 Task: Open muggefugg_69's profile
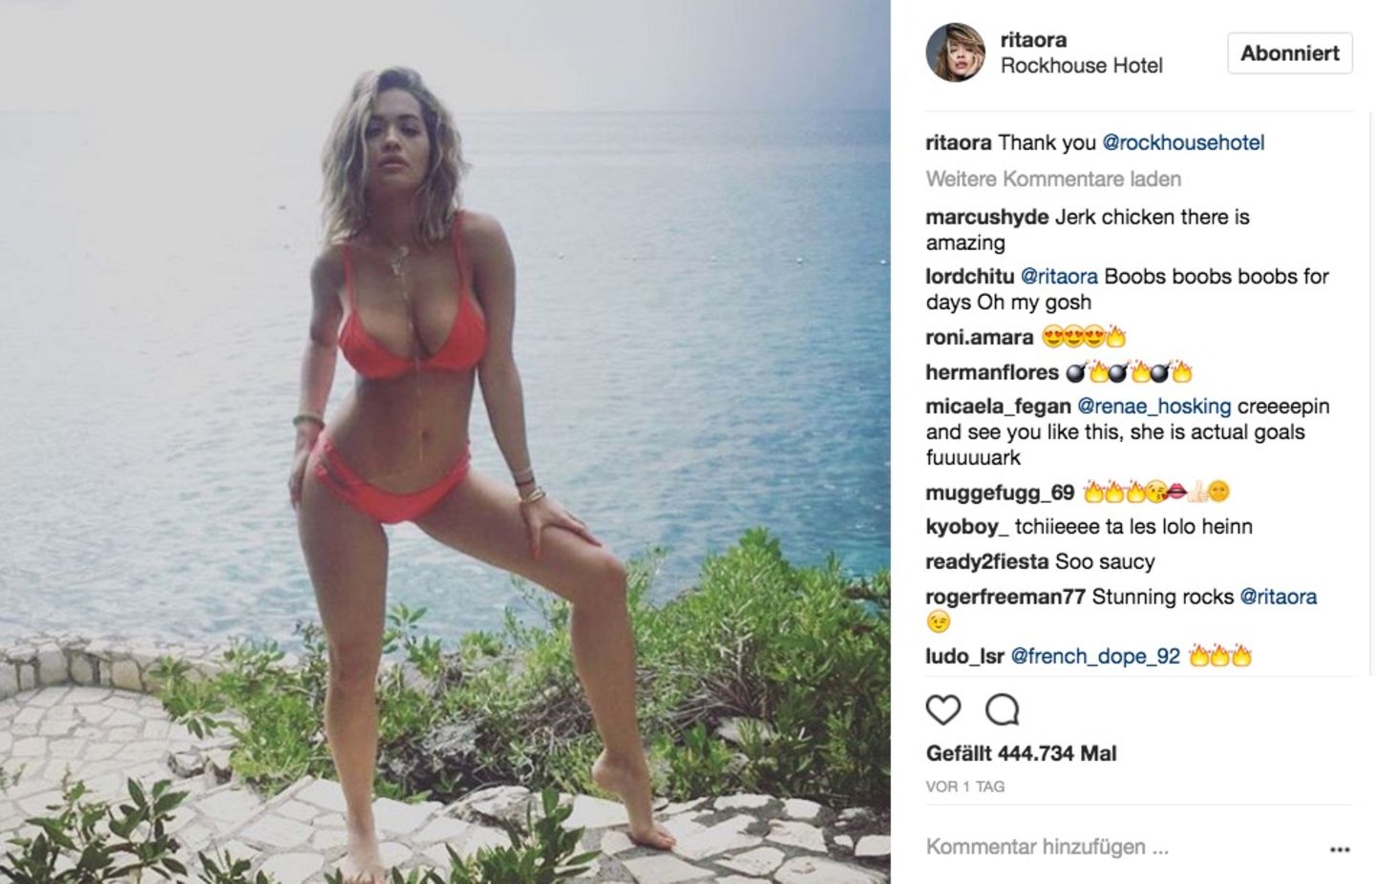pos(1000,494)
